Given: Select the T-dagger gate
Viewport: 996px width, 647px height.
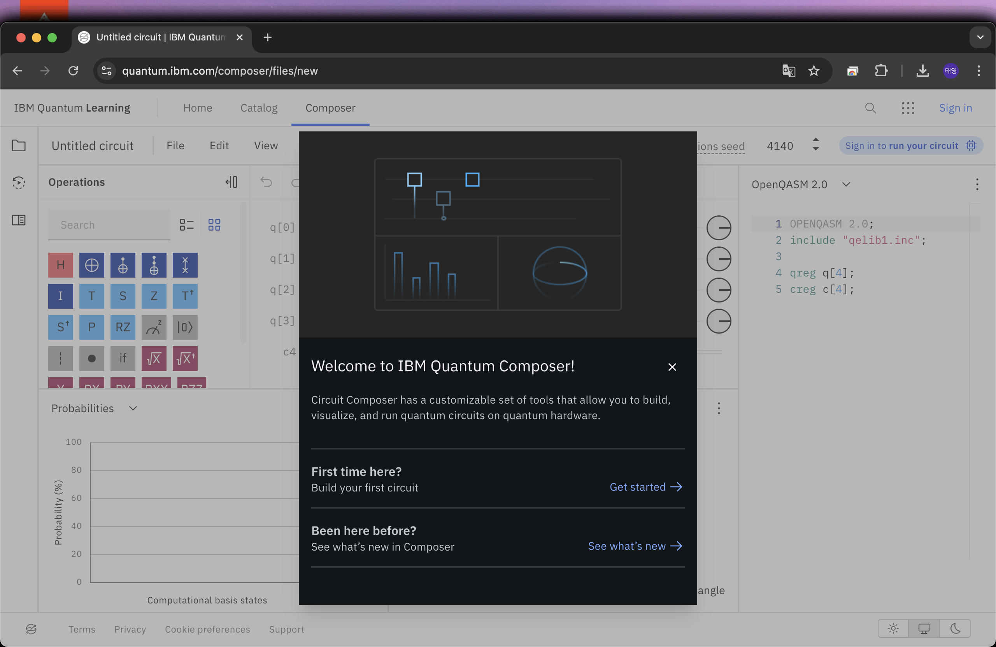Looking at the screenshot, I should point(185,296).
